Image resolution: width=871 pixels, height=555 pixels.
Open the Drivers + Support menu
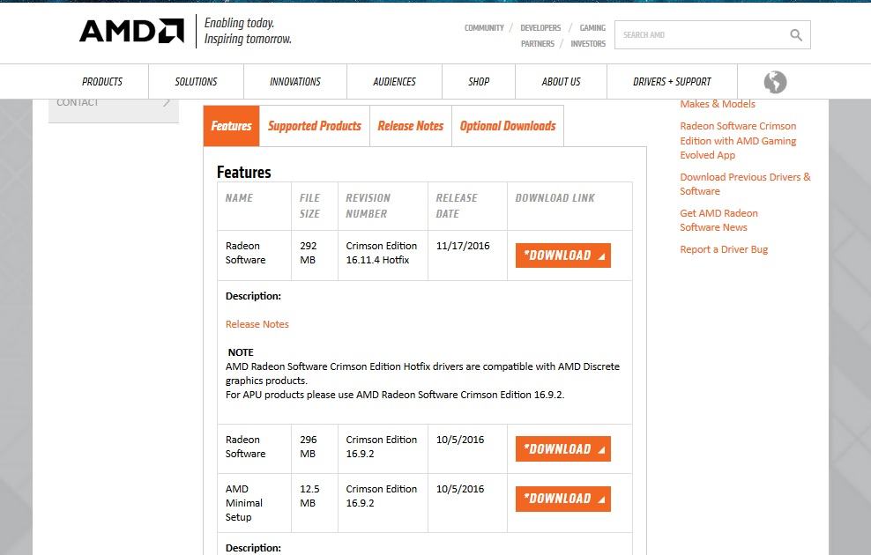click(x=672, y=82)
